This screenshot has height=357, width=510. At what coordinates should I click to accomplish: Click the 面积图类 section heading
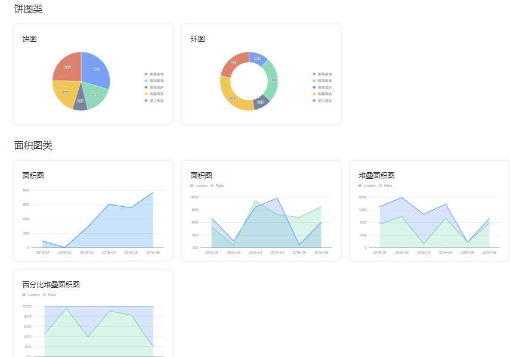click(33, 145)
